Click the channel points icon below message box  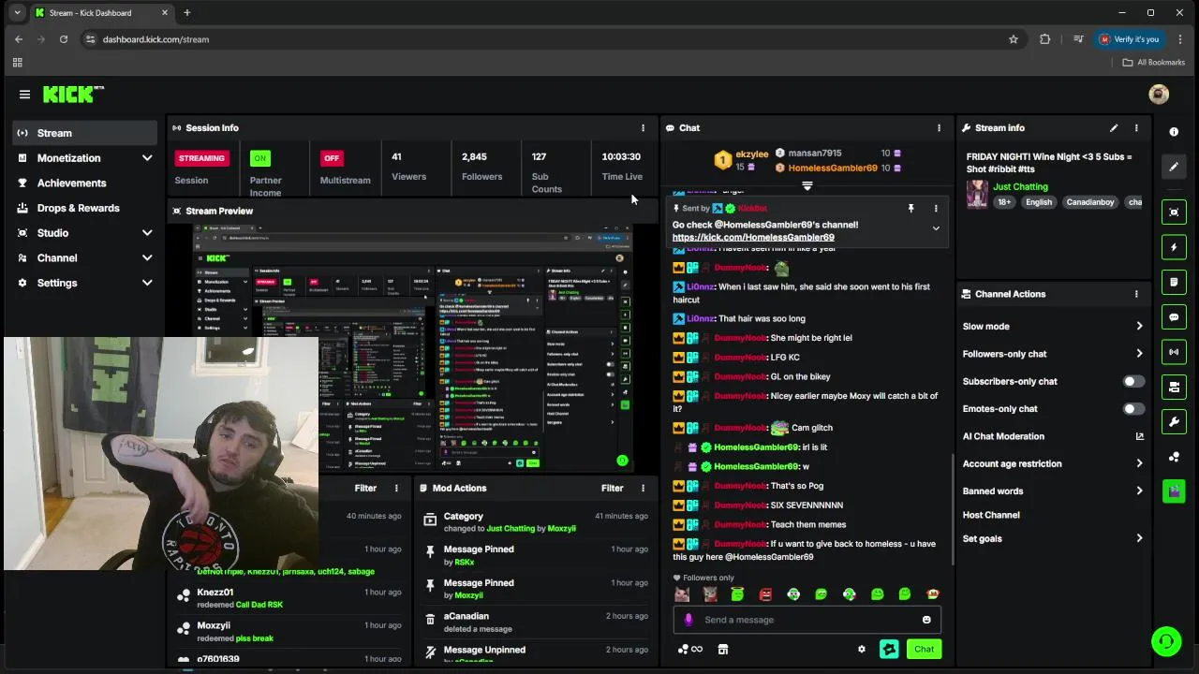(x=689, y=650)
